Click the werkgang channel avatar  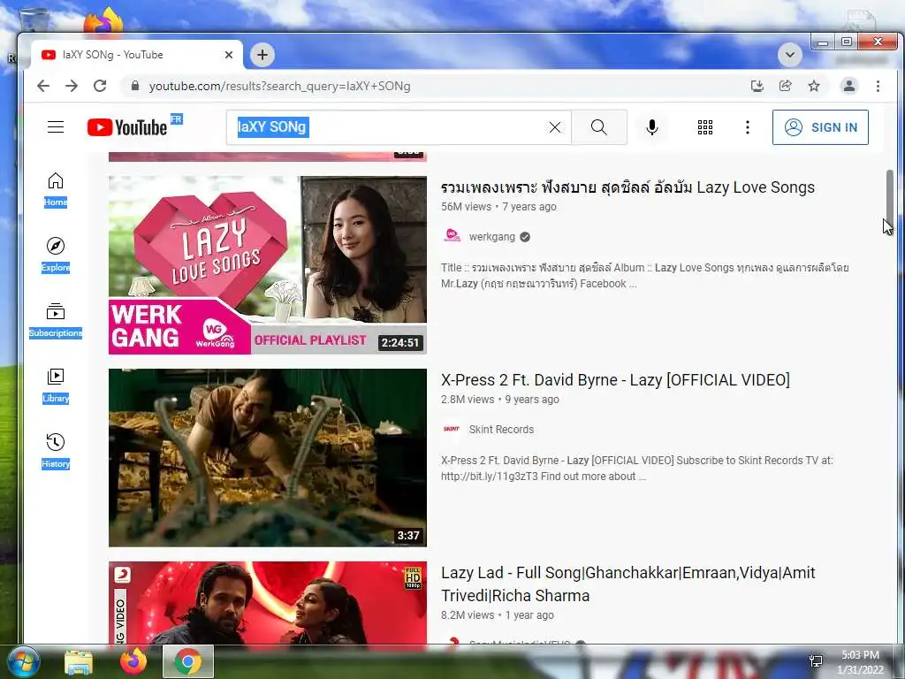452,237
